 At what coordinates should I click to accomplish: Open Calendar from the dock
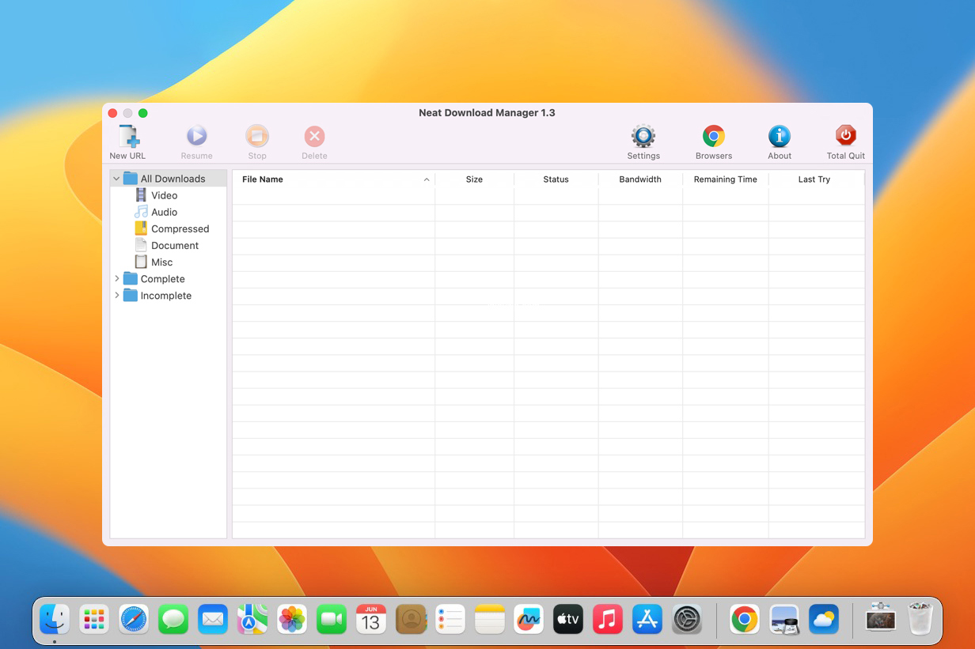click(371, 619)
